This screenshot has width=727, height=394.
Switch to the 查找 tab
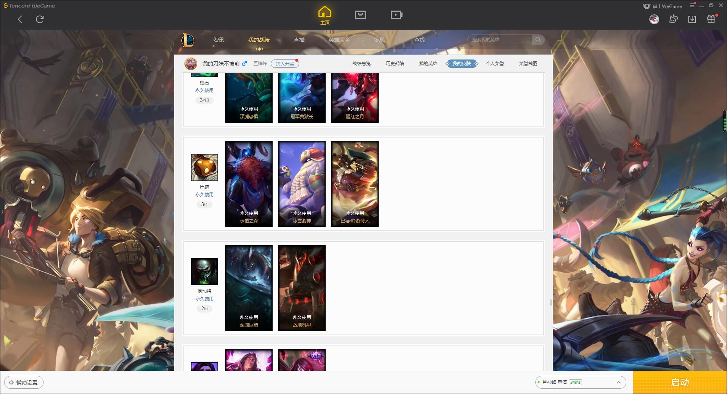[420, 40]
